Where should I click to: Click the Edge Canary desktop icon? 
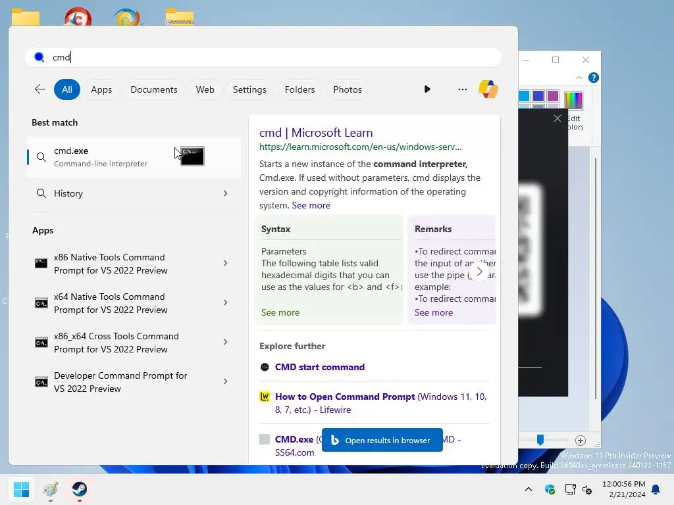pos(127,17)
